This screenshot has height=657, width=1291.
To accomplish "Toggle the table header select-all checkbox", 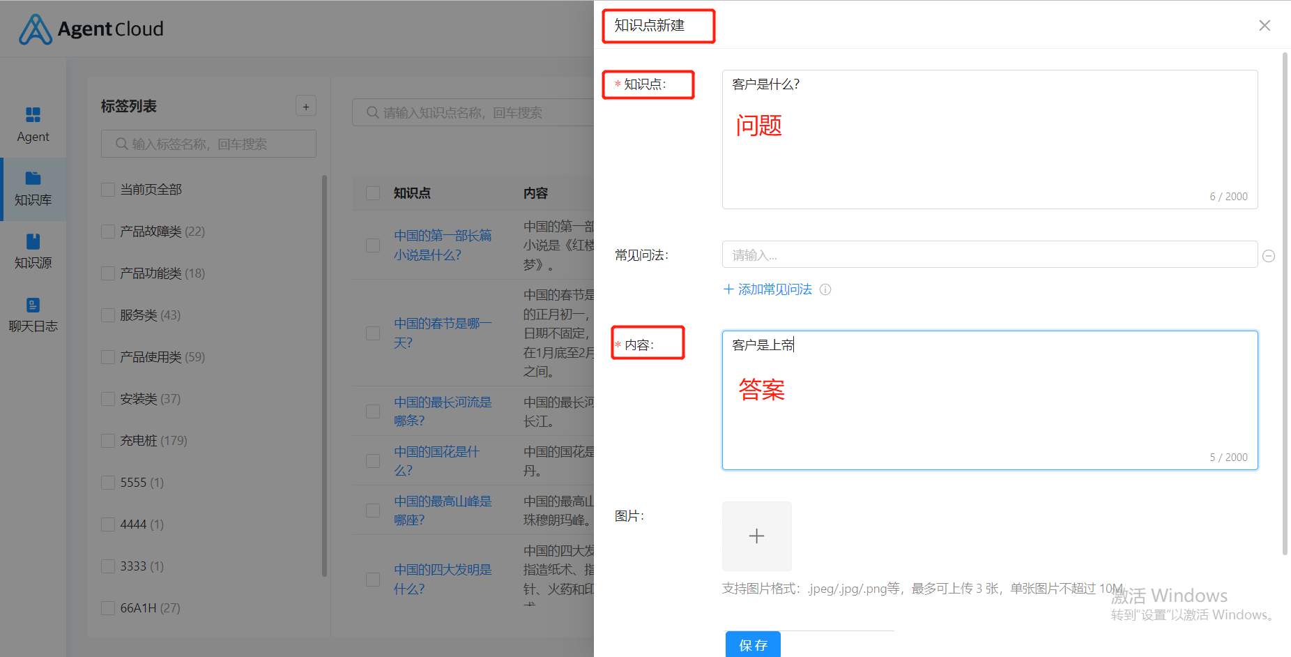I will point(373,193).
